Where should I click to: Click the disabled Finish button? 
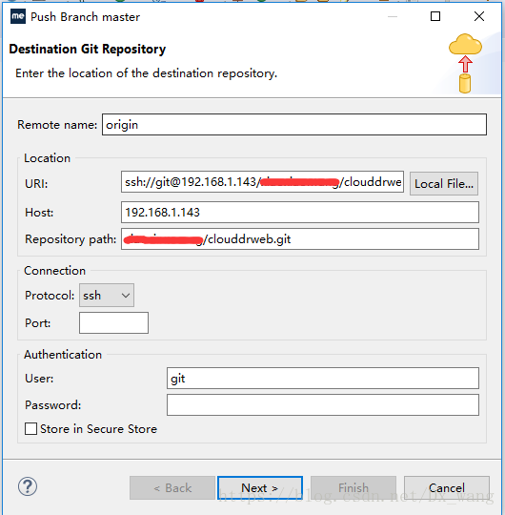(353, 487)
